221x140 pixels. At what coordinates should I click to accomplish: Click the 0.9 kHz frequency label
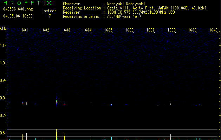click(3, 80)
